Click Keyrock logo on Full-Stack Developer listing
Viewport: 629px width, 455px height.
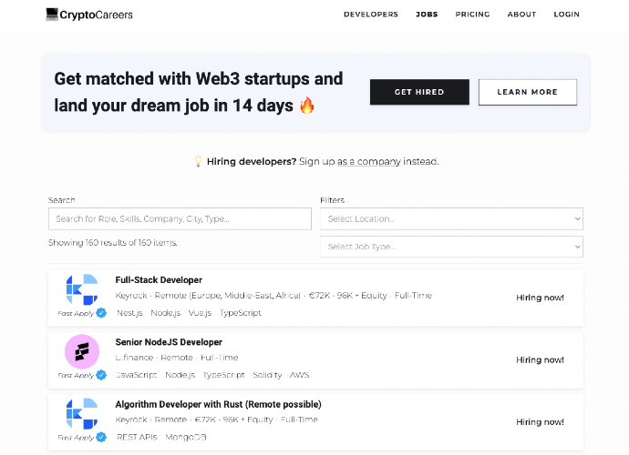(82, 288)
